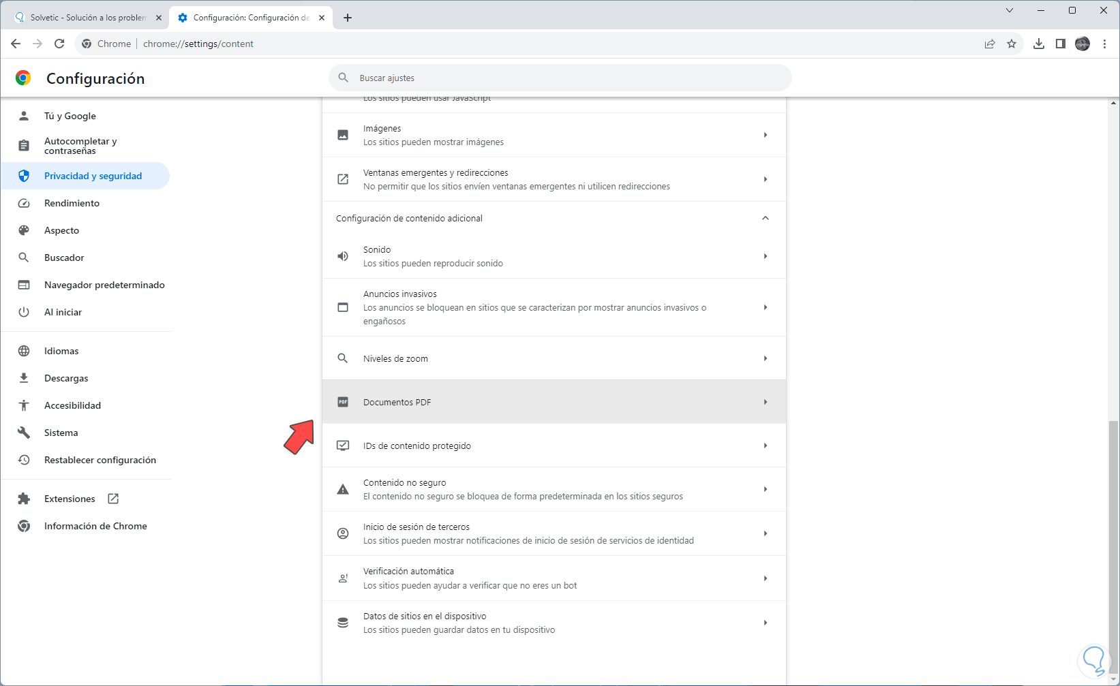Reload the current page
The width and height of the screenshot is (1120, 686).
tap(59, 44)
